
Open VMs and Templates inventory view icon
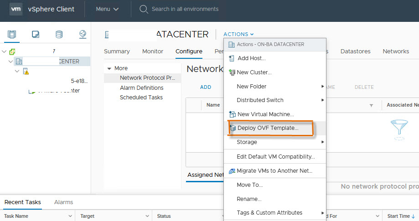coord(36,34)
